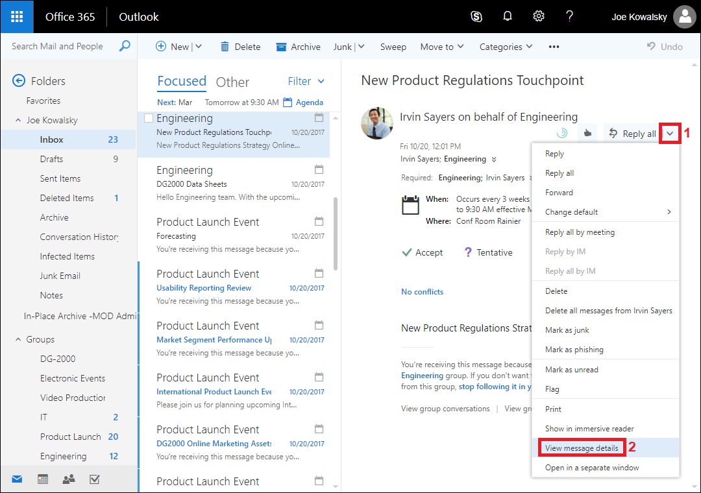Open the Change default submenu
This screenshot has height=493, width=701.
point(606,212)
